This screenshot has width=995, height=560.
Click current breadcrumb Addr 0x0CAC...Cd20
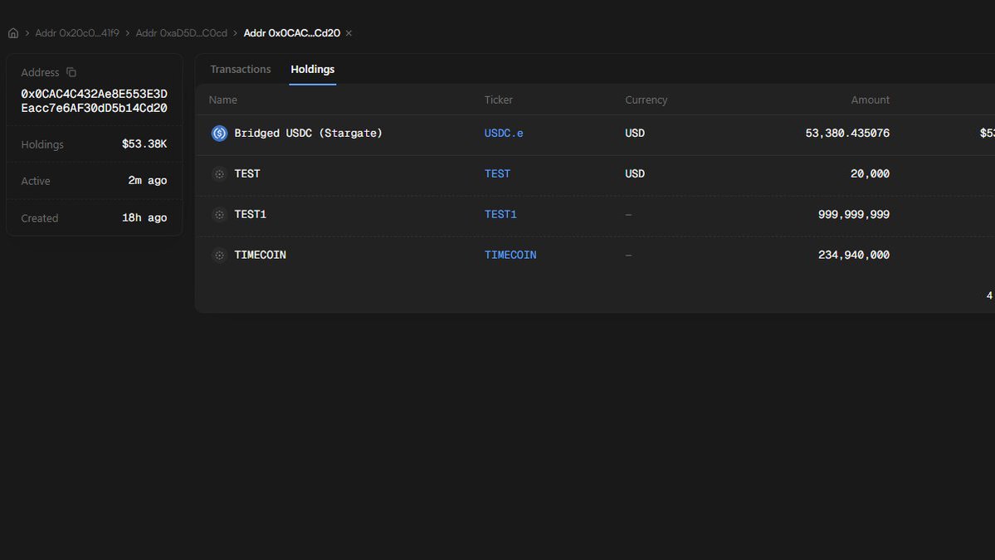coord(292,33)
